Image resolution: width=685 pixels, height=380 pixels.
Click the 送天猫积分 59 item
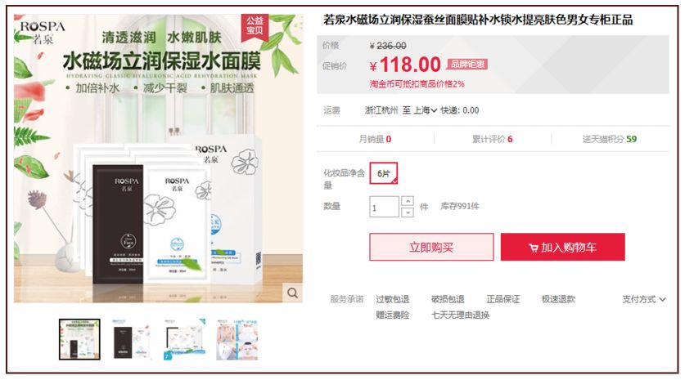click(610, 139)
